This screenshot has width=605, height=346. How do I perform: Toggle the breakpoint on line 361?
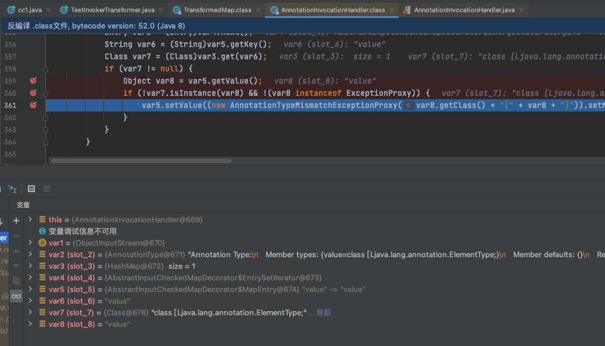coord(34,105)
